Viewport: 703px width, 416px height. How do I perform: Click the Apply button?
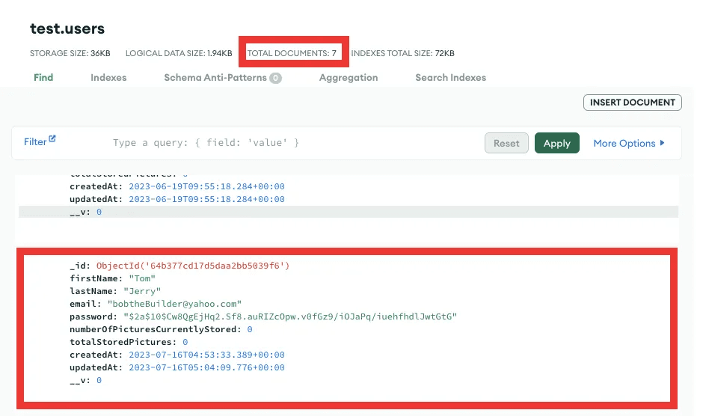coord(556,144)
